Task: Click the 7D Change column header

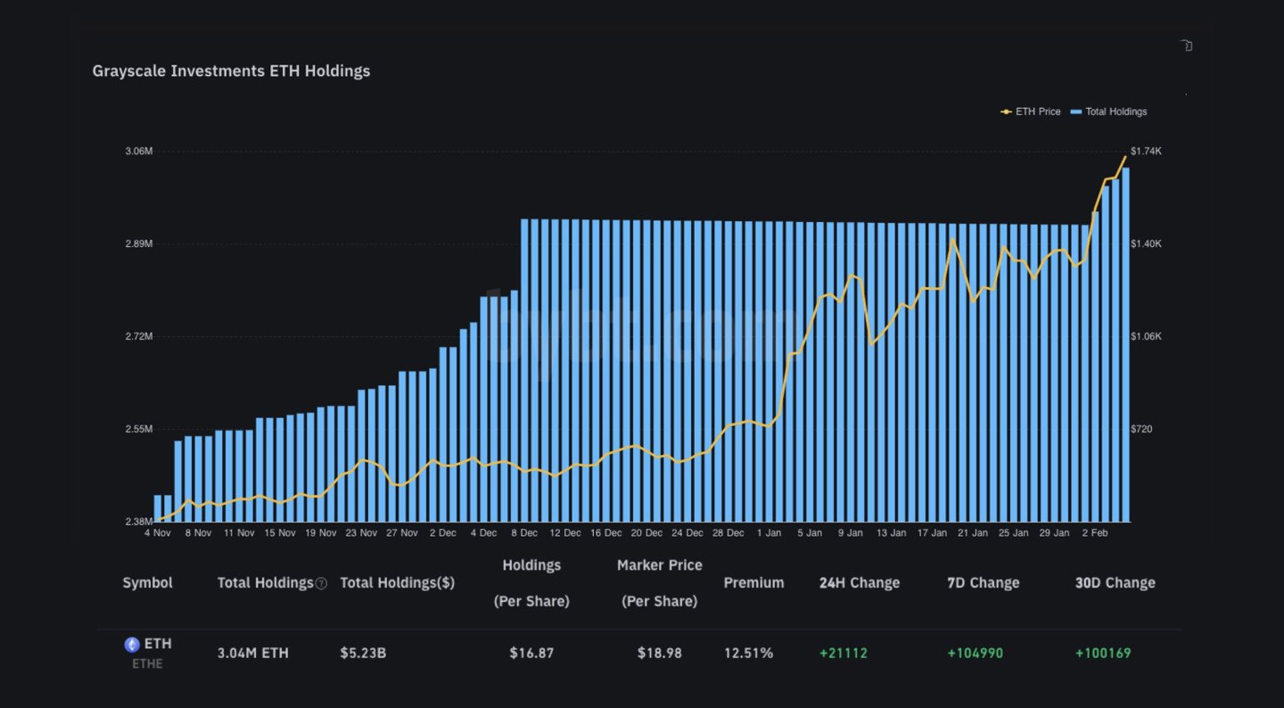Action: click(x=984, y=582)
